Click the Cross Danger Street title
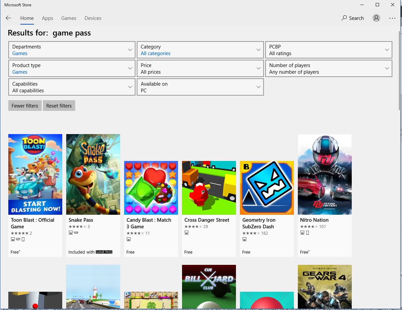 click(x=207, y=220)
